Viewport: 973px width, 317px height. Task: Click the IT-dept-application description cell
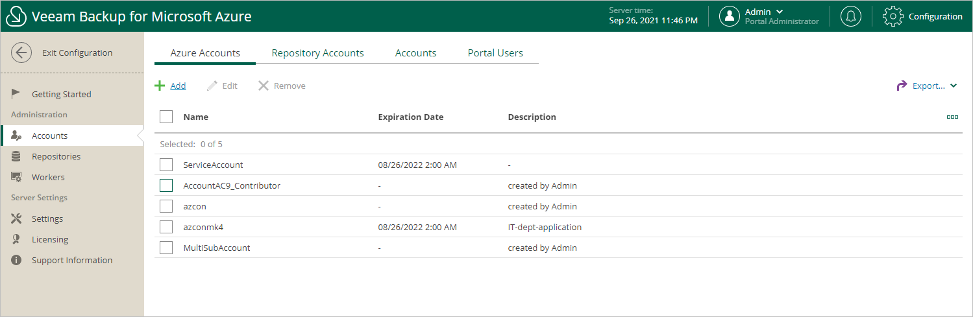coord(545,227)
